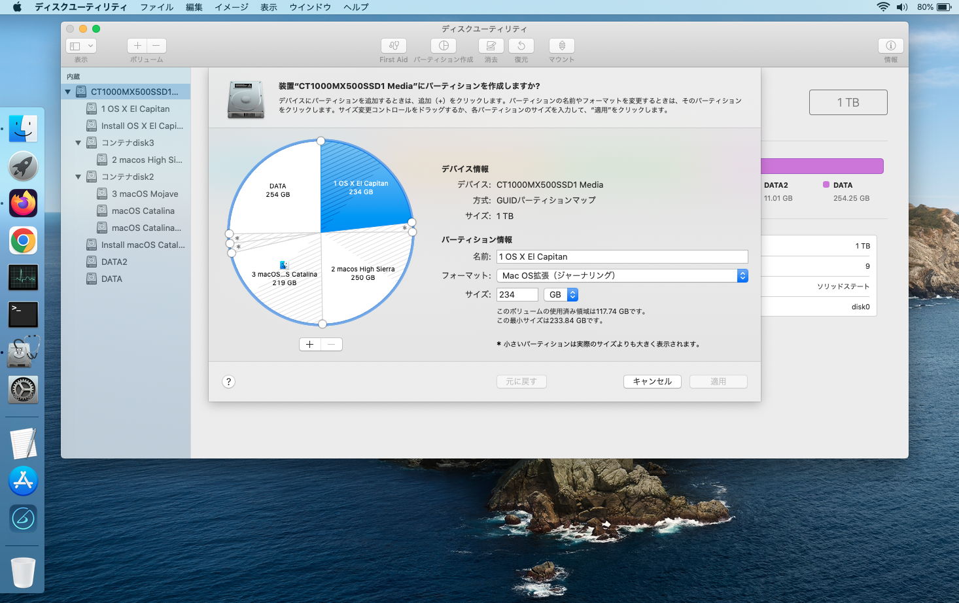The image size is (959, 603).
Task: Collapse the CT1000MX500SSD1 disk tree
Action: coord(67,92)
